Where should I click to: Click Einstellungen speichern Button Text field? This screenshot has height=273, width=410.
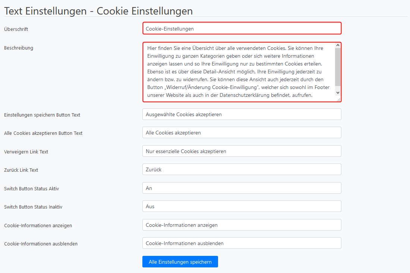point(242,114)
